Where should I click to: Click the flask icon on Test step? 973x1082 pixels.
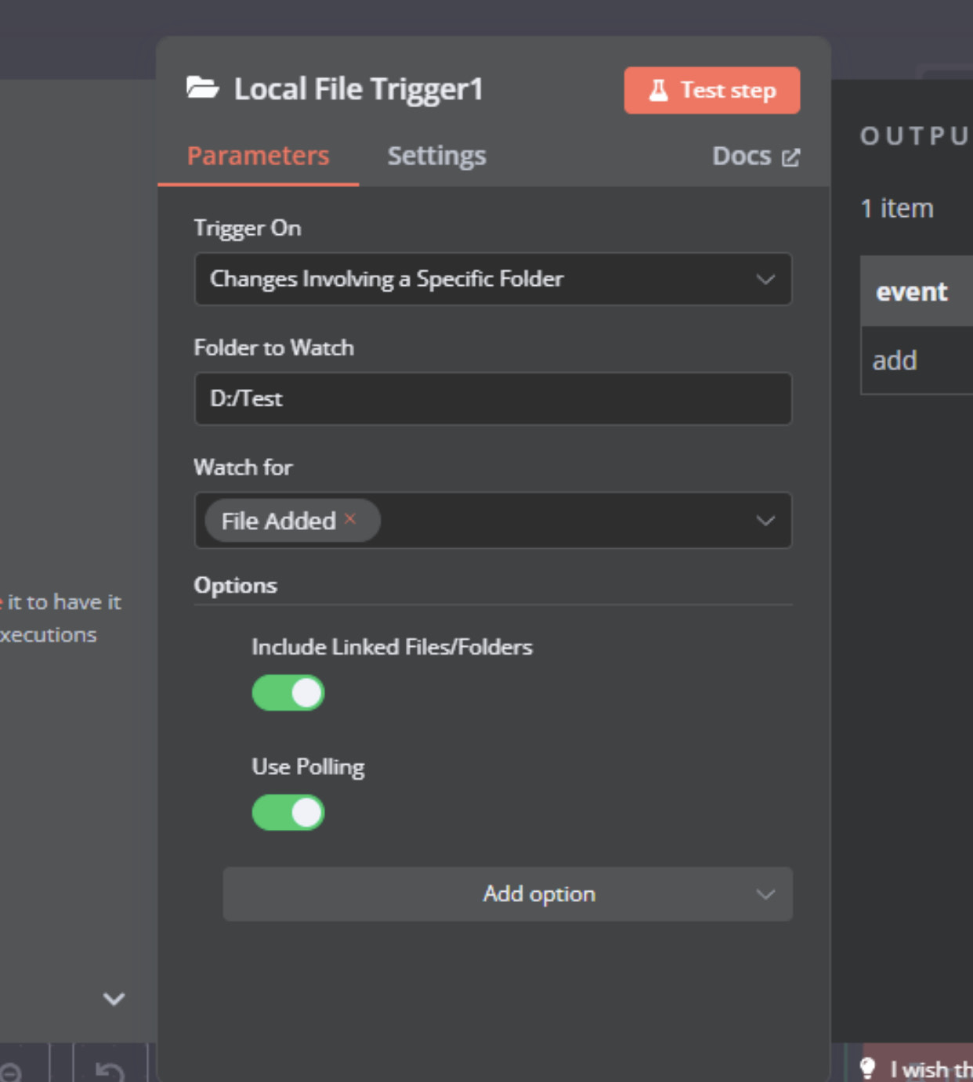(x=658, y=91)
